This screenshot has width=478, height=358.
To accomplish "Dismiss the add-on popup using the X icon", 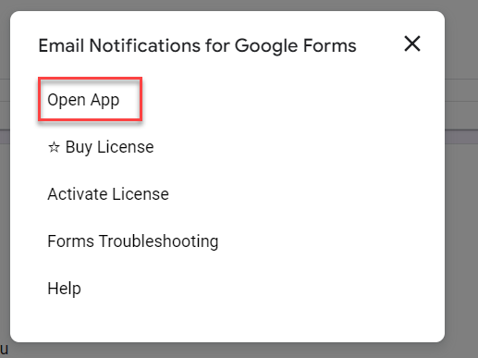I will tap(412, 43).
